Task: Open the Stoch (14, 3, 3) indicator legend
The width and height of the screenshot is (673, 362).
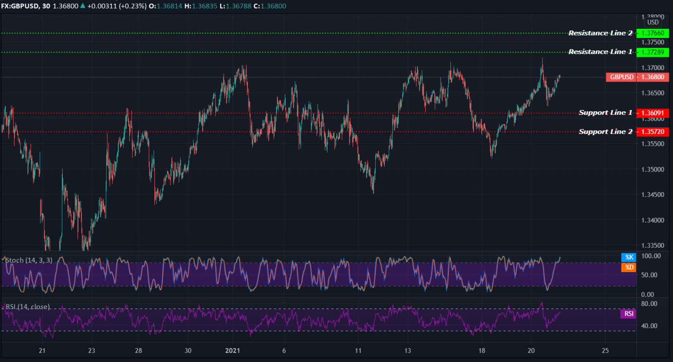Action: [x=29, y=260]
